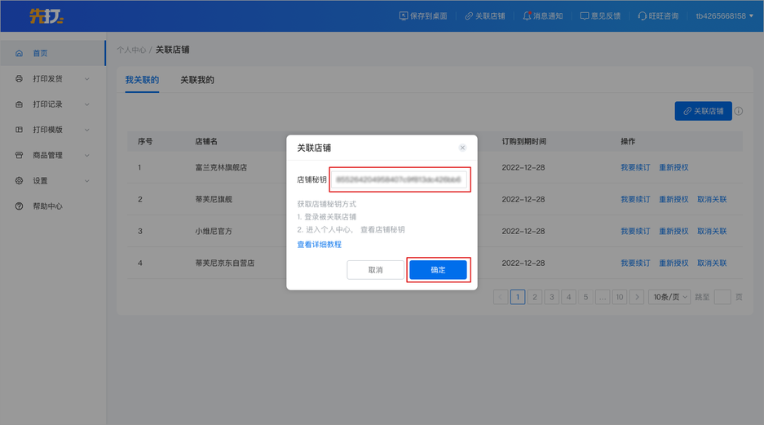Open account dropdown tb4265668158
This screenshot has width=764, height=425.
724,16
